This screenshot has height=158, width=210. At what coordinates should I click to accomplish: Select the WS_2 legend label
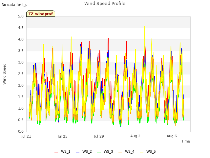click(87, 151)
